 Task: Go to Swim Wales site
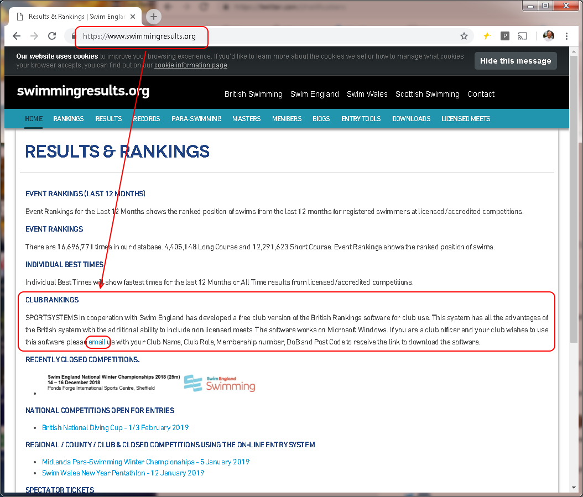click(367, 94)
